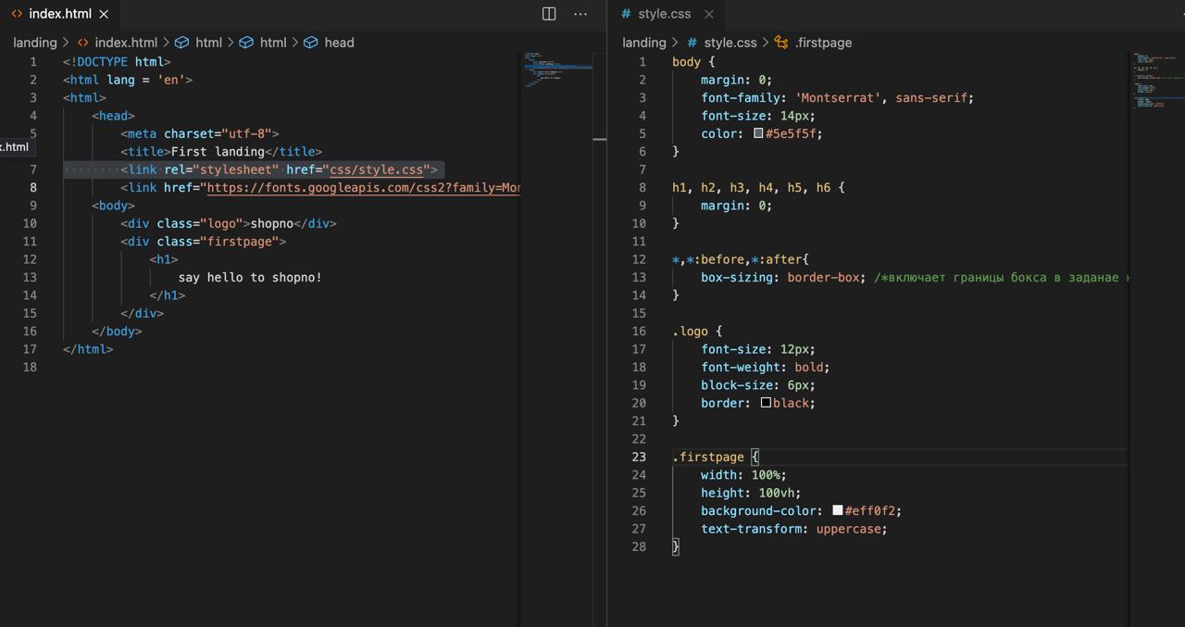Switch to the index.html editor tab
Viewport: 1185px width, 627px height.
pyautogui.click(x=59, y=14)
